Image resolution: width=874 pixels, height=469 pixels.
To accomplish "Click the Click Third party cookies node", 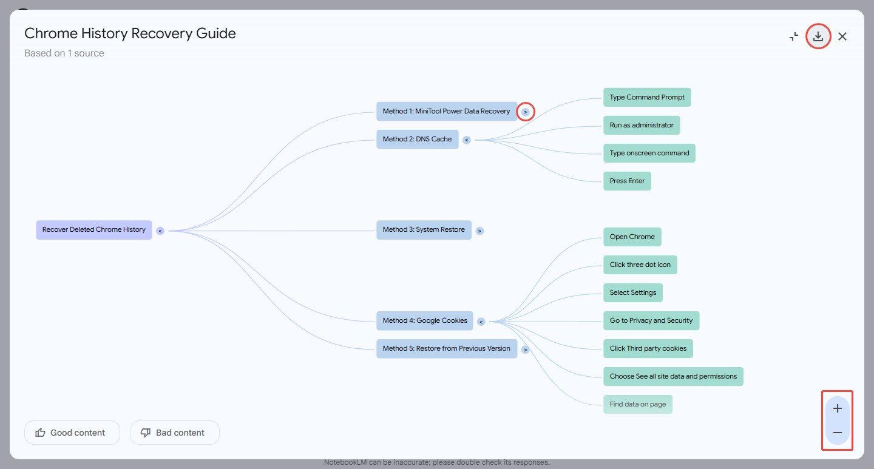I will [648, 348].
